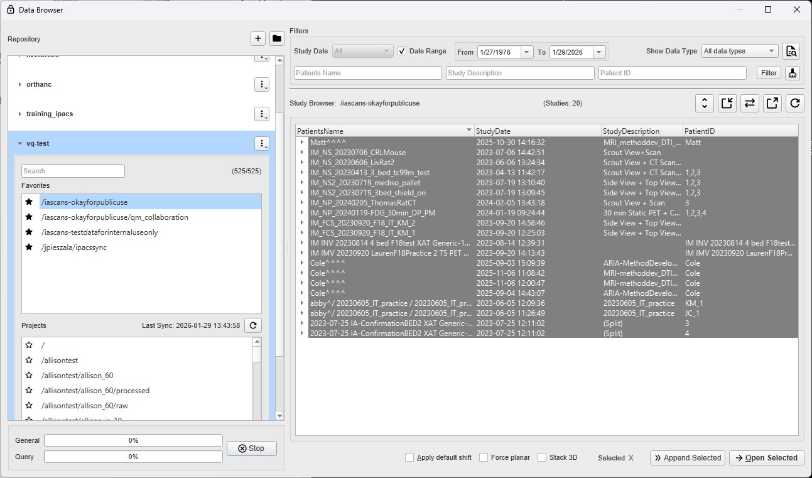Screen dimensions: 812x478
Task: Click the add repository plus icon
Action: coord(258,39)
